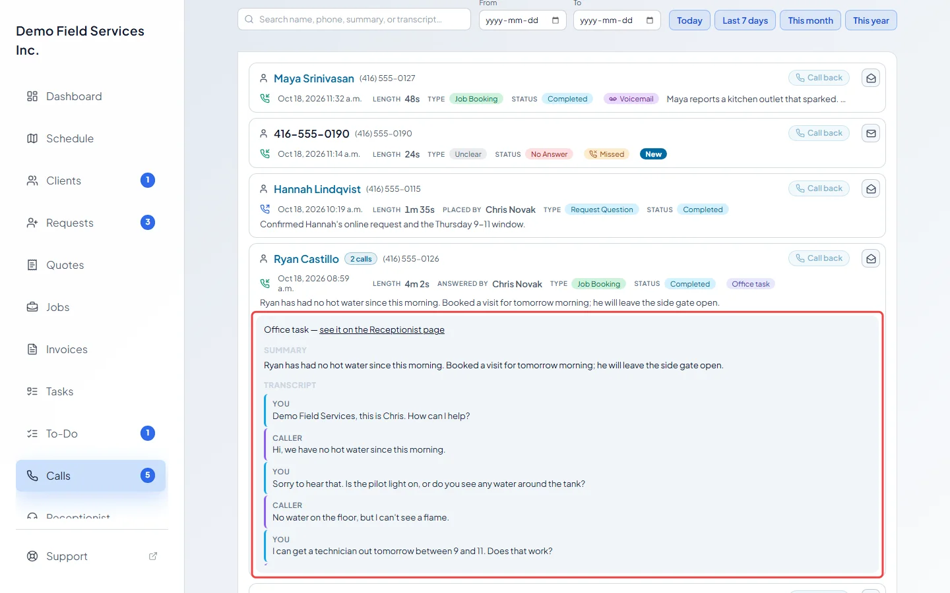Click the person icon beside Ryan Castillo
Screen dimensions: 950x593
pyautogui.click(x=264, y=259)
